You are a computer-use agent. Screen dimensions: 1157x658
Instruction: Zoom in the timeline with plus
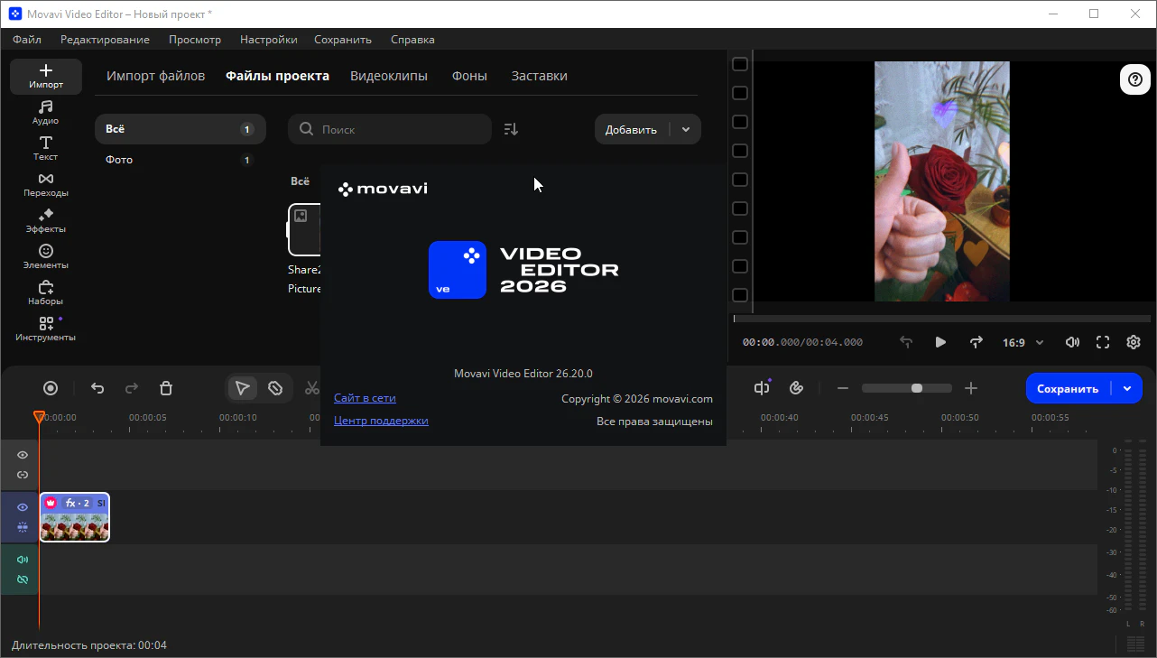[971, 388]
